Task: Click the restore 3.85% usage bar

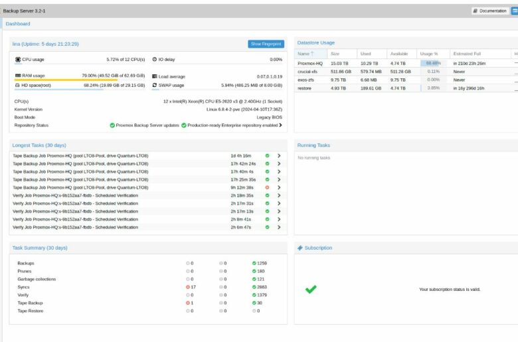Action: click(433, 88)
